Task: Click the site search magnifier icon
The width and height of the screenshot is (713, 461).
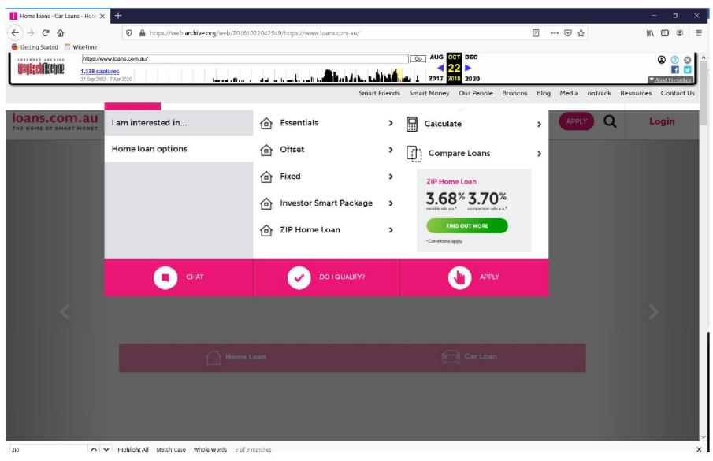Action: point(611,121)
